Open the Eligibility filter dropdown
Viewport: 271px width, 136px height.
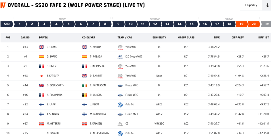[251, 5]
